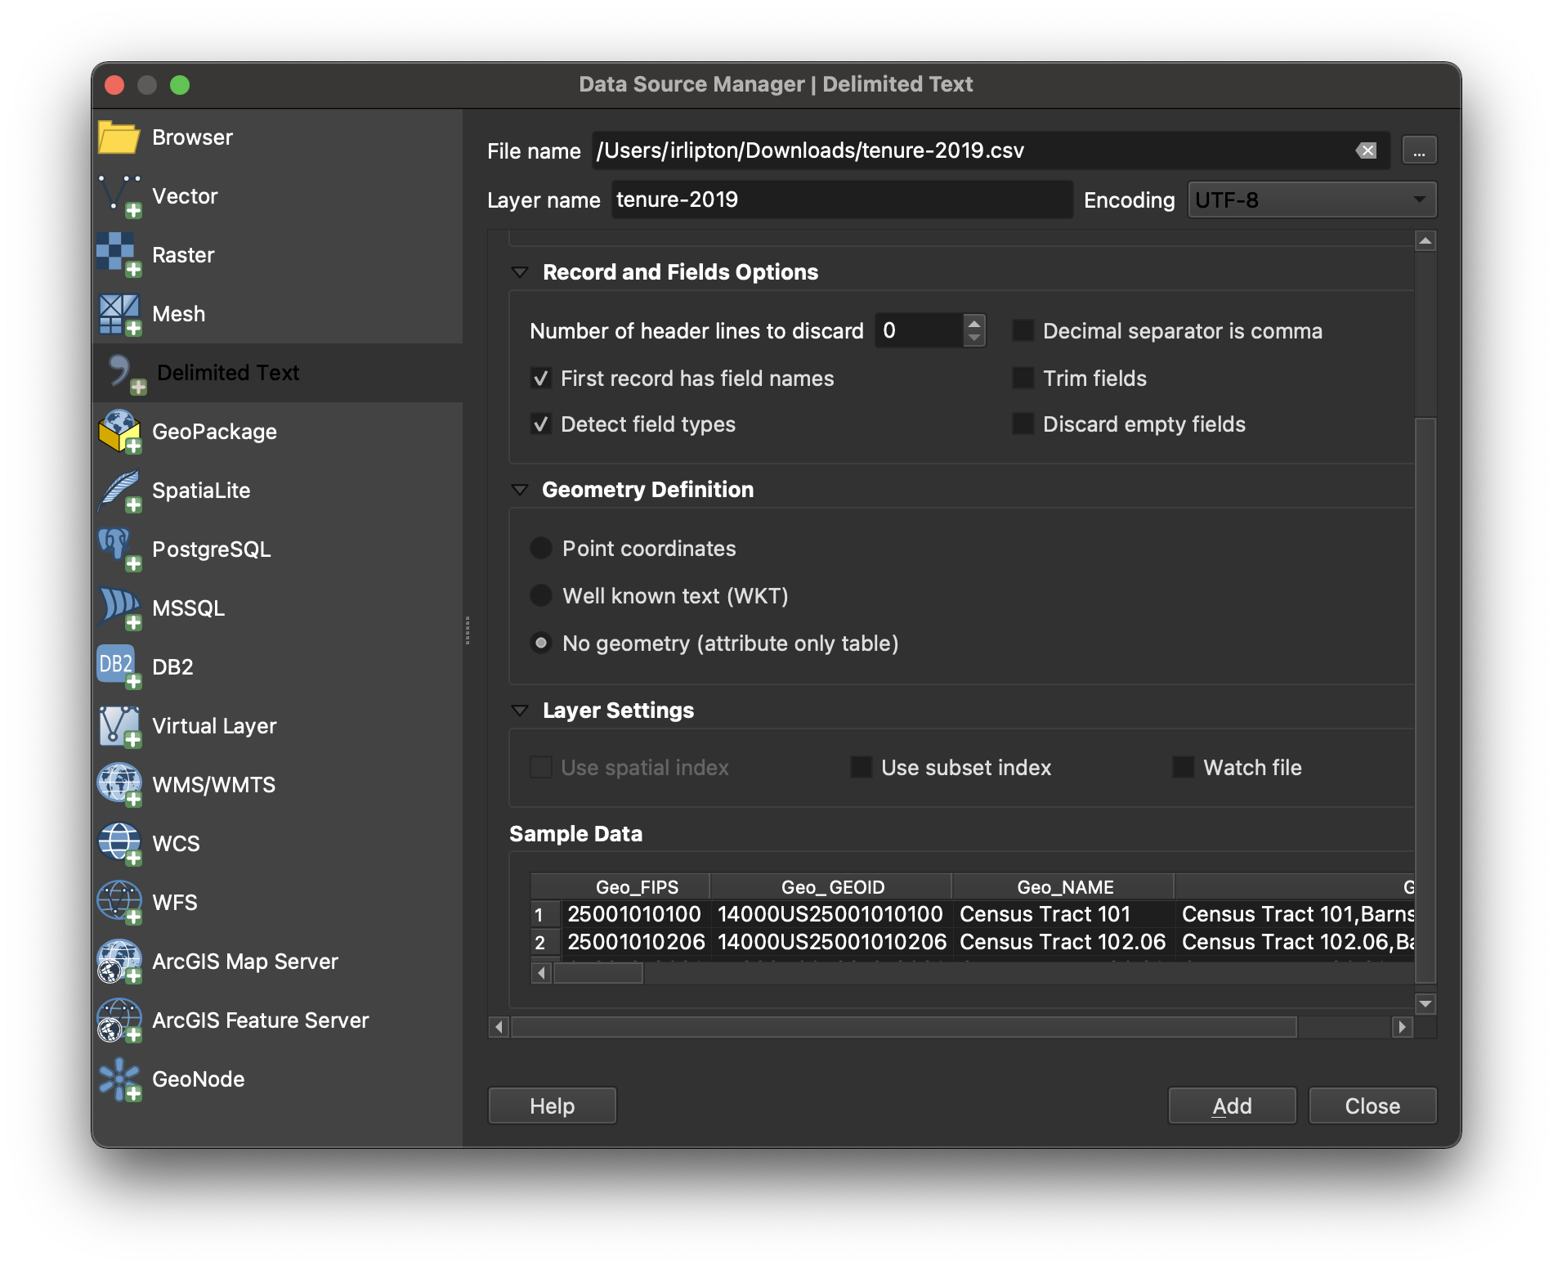Image resolution: width=1553 pixels, height=1269 pixels.
Task: Click the WCS globe icon
Action: click(x=119, y=844)
